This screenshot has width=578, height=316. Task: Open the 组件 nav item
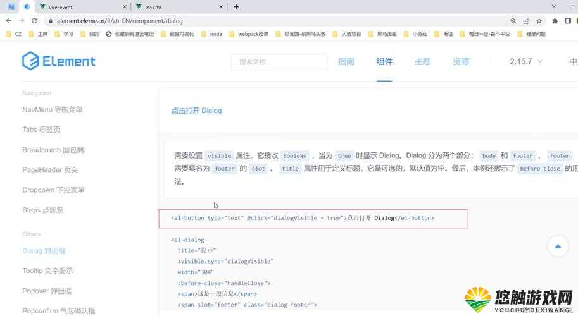coord(384,62)
